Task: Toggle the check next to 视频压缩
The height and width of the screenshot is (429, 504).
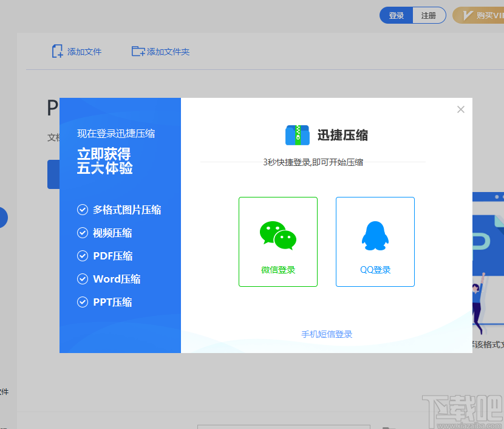Action: pyautogui.click(x=83, y=233)
